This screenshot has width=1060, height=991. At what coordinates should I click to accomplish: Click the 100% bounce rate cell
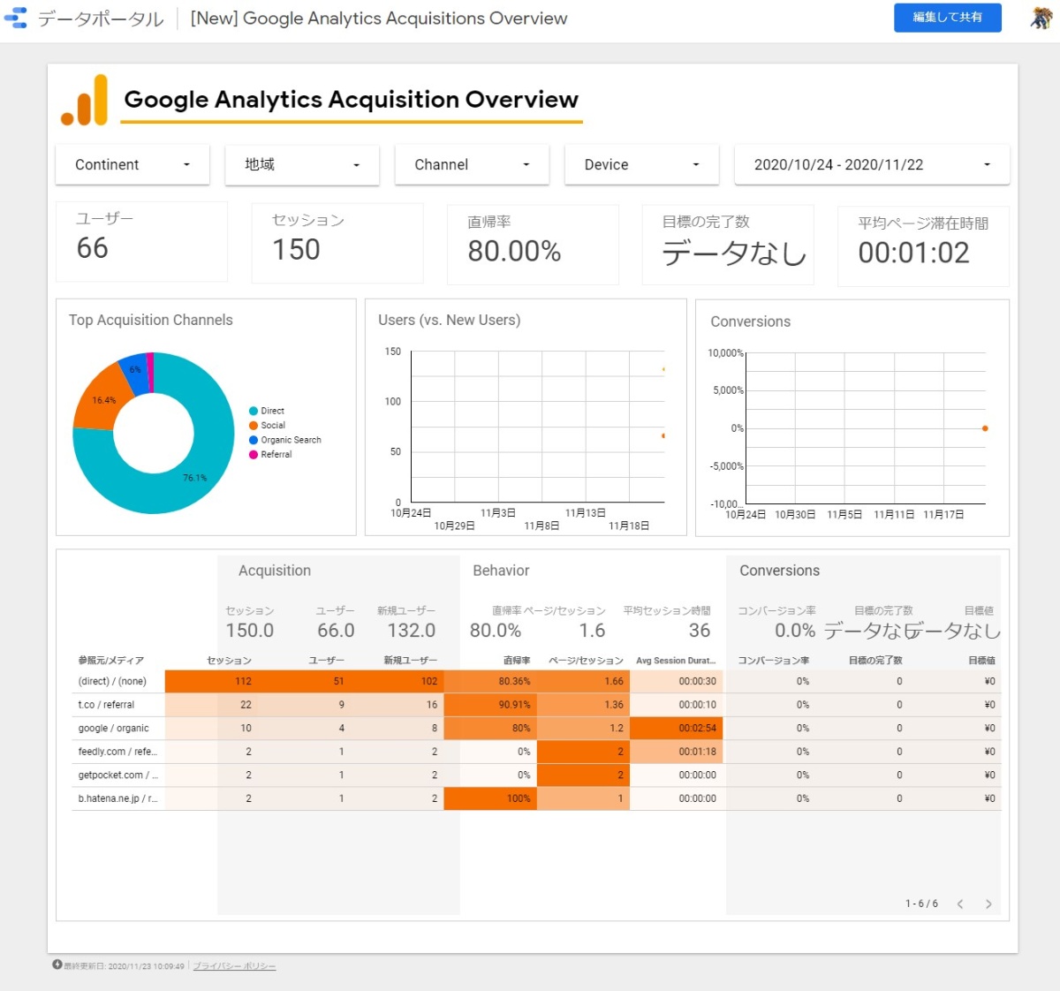[x=490, y=798]
